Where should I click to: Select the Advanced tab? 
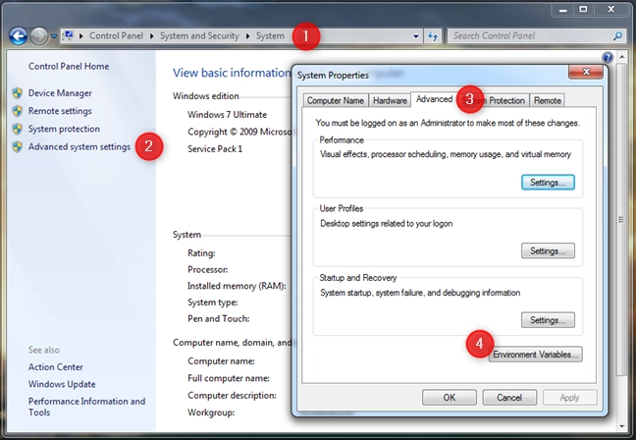434,99
